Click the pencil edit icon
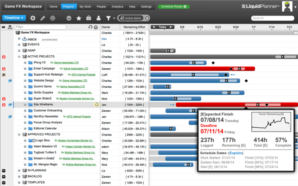The height and width of the screenshot is (186, 298). click(42, 18)
